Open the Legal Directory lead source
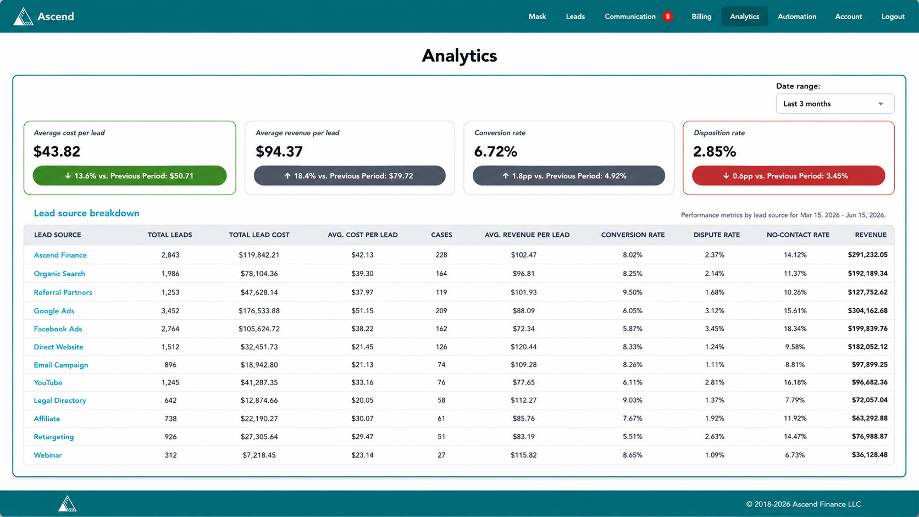919x517 pixels. 60,401
